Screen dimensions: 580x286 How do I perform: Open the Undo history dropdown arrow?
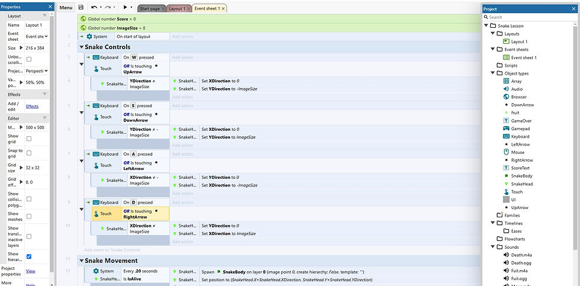tap(101, 7)
